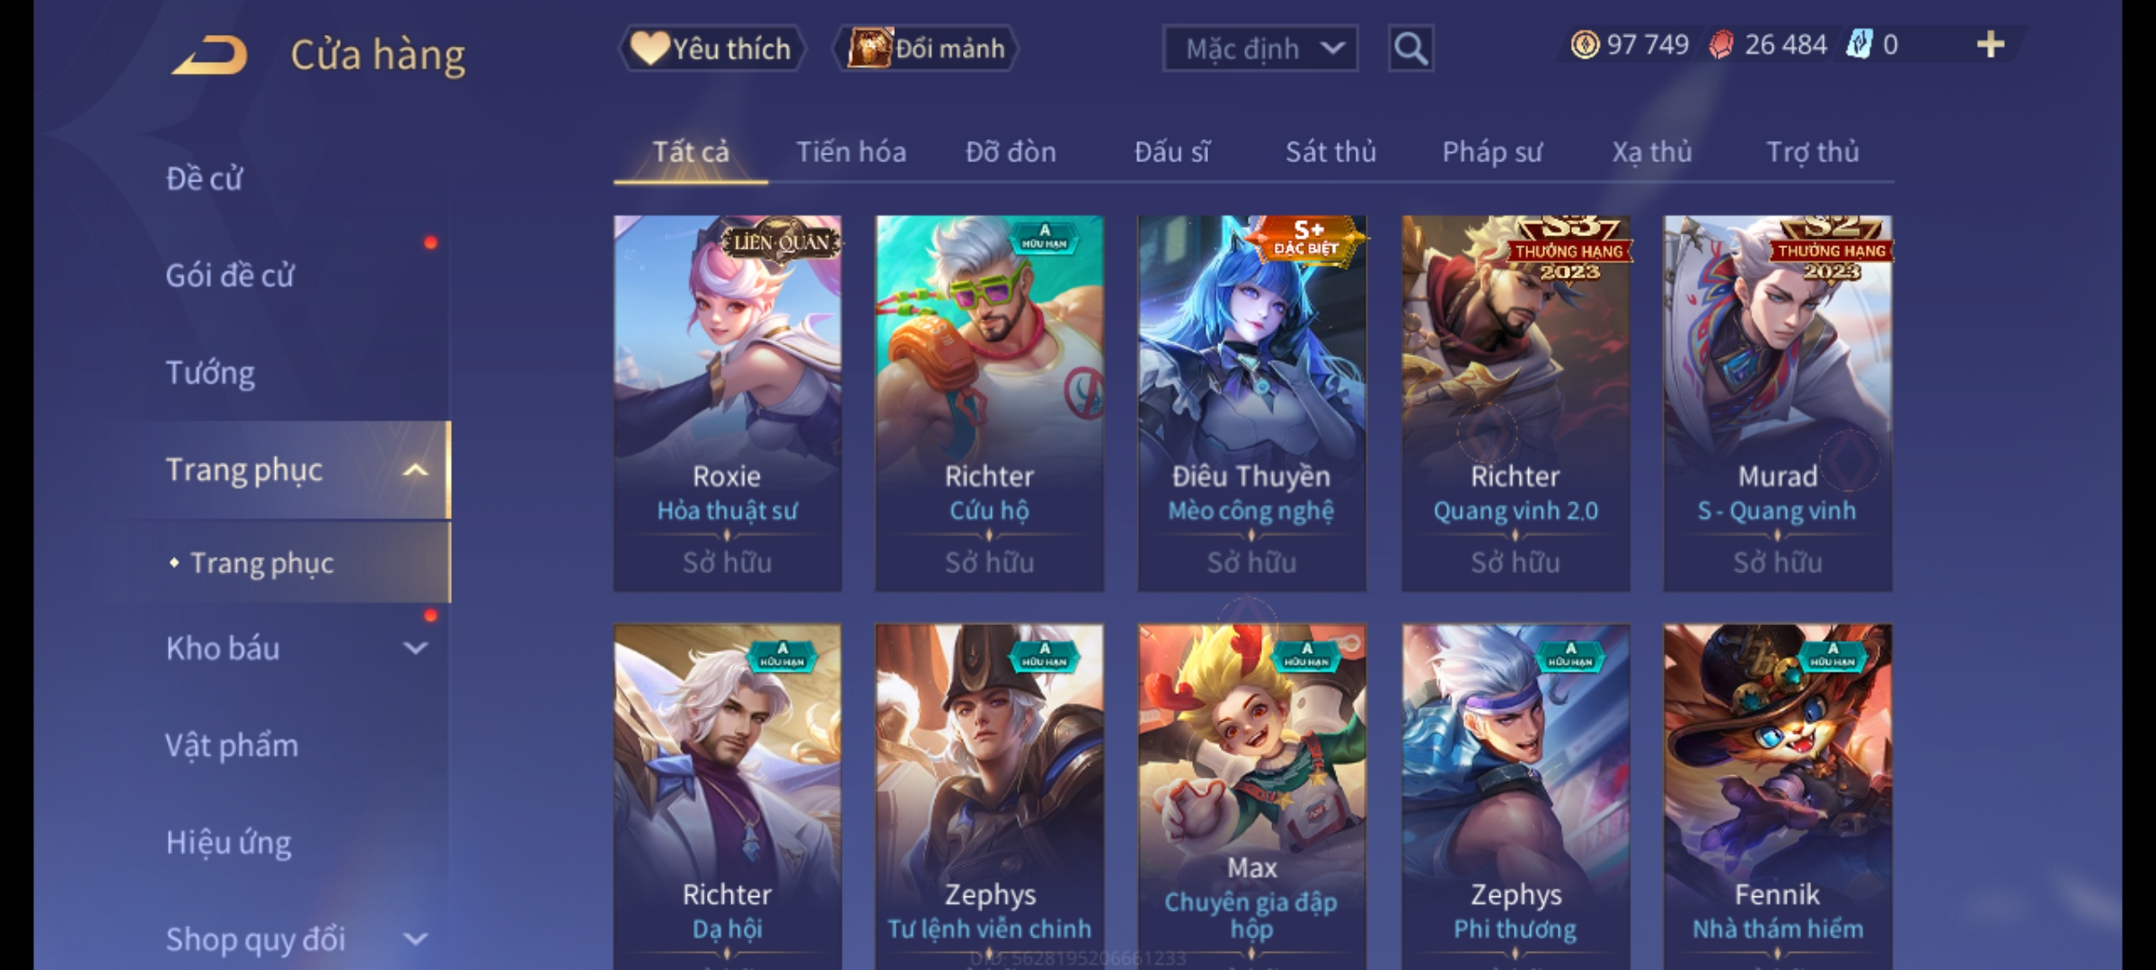Expand Shop quy đổi sidebar section
The image size is (2156, 970).
point(415,939)
